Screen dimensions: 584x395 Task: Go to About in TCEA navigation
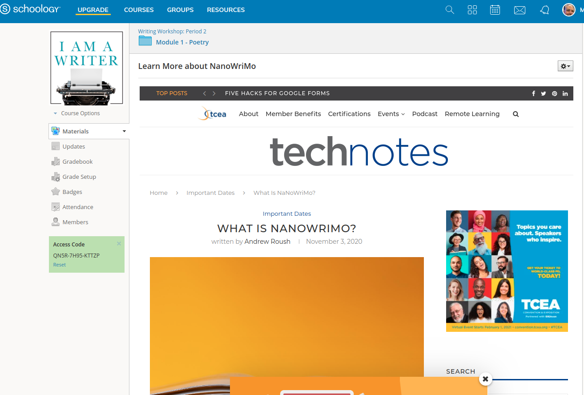(249, 114)
